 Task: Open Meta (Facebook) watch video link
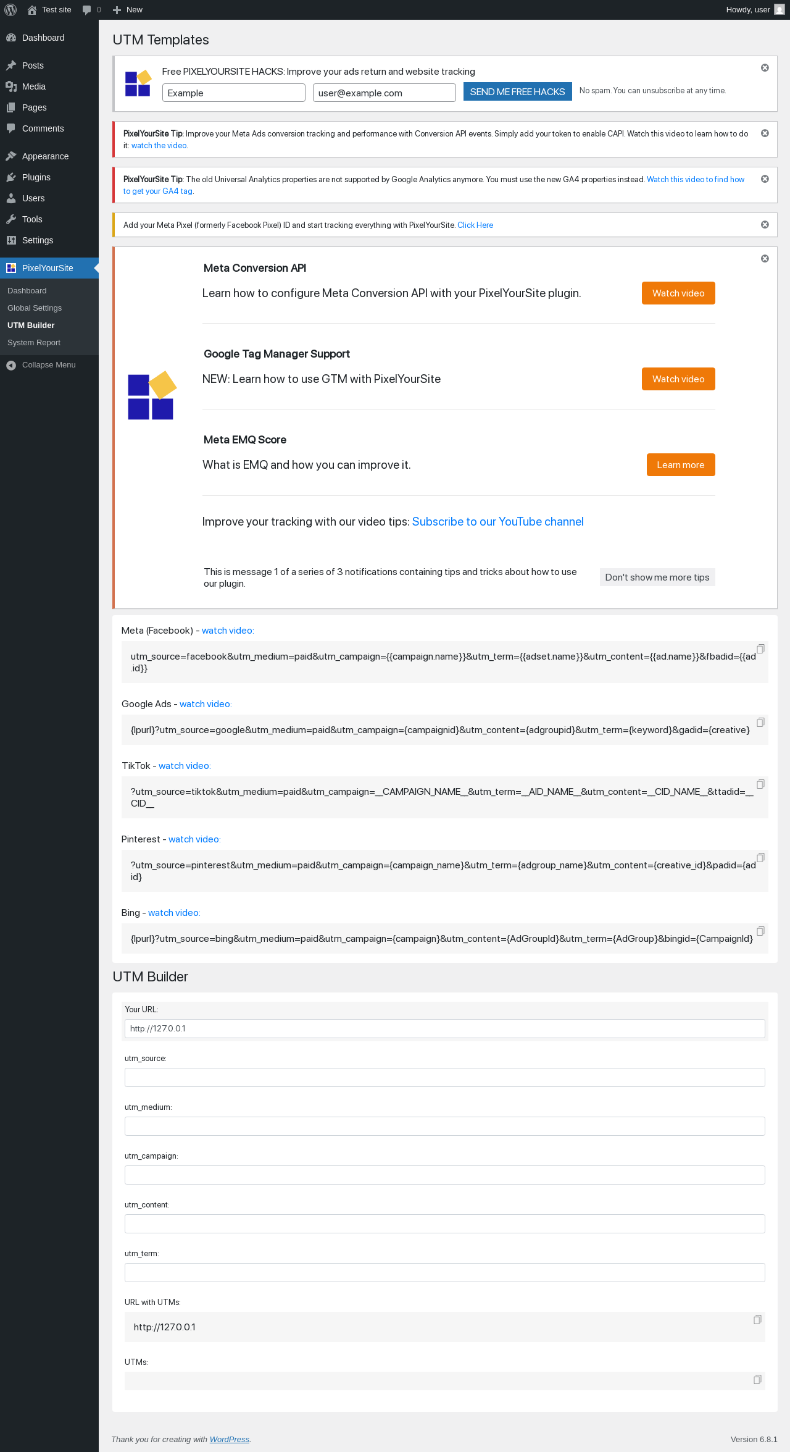click(228, 631)
